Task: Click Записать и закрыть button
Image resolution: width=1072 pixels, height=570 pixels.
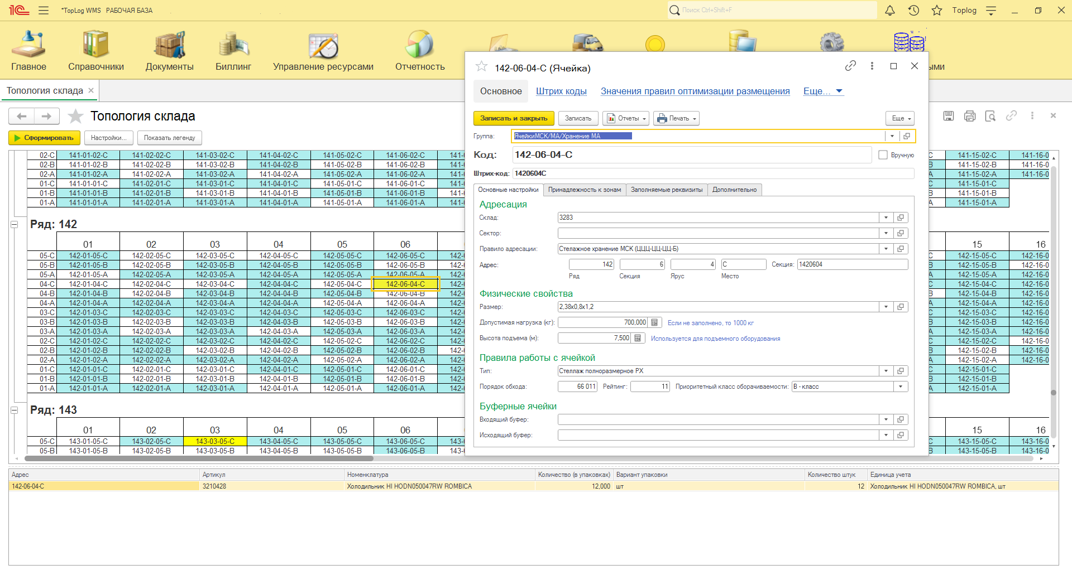Action: pos(514,118)
